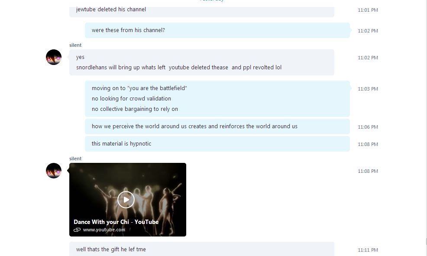Image resolution: width=427 pixels, height=256 pixels.
Task: Select the 'moving on to you are the battlefield' line
Action: point(139,88)
